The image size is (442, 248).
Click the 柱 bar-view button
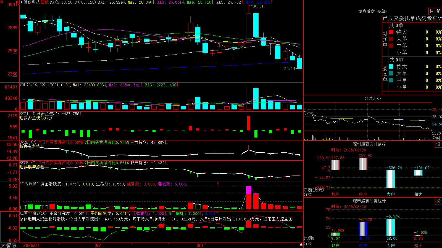(x=432, y=11)
